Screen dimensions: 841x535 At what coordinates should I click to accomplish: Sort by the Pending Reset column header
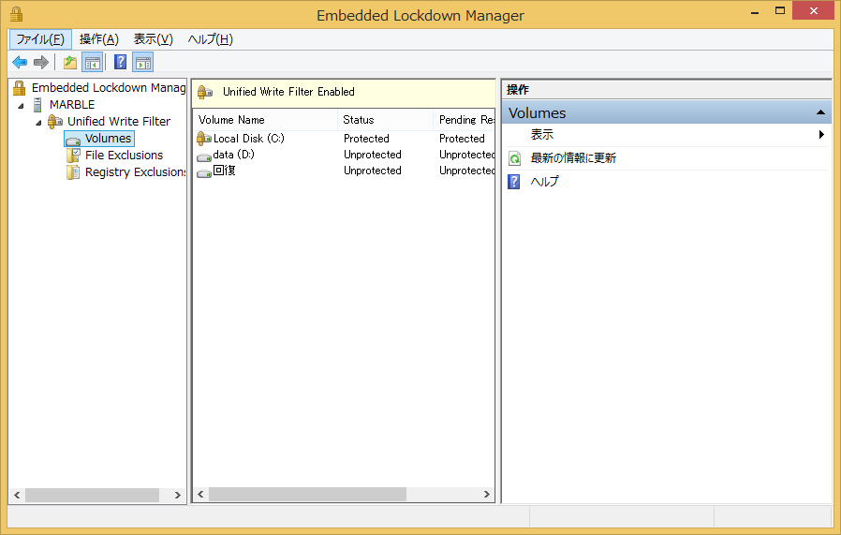point(464,120)
